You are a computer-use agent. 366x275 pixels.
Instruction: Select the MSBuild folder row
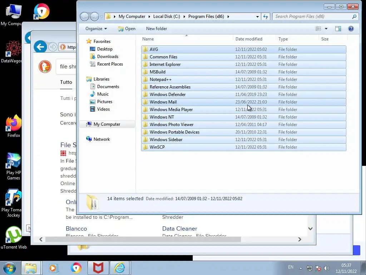[243, 72]
